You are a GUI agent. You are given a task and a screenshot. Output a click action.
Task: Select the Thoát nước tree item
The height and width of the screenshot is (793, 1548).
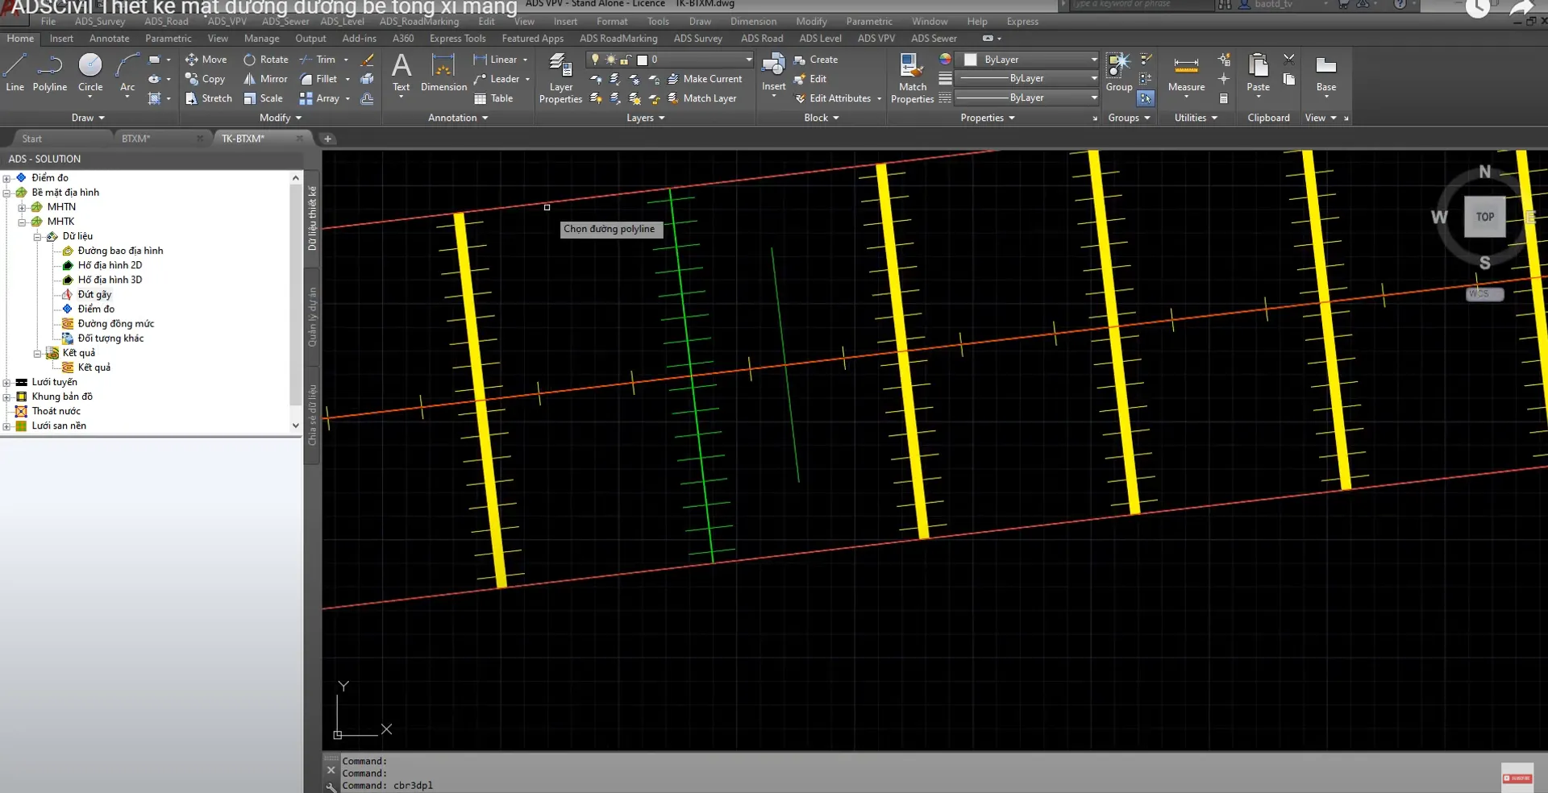(56, 411)
